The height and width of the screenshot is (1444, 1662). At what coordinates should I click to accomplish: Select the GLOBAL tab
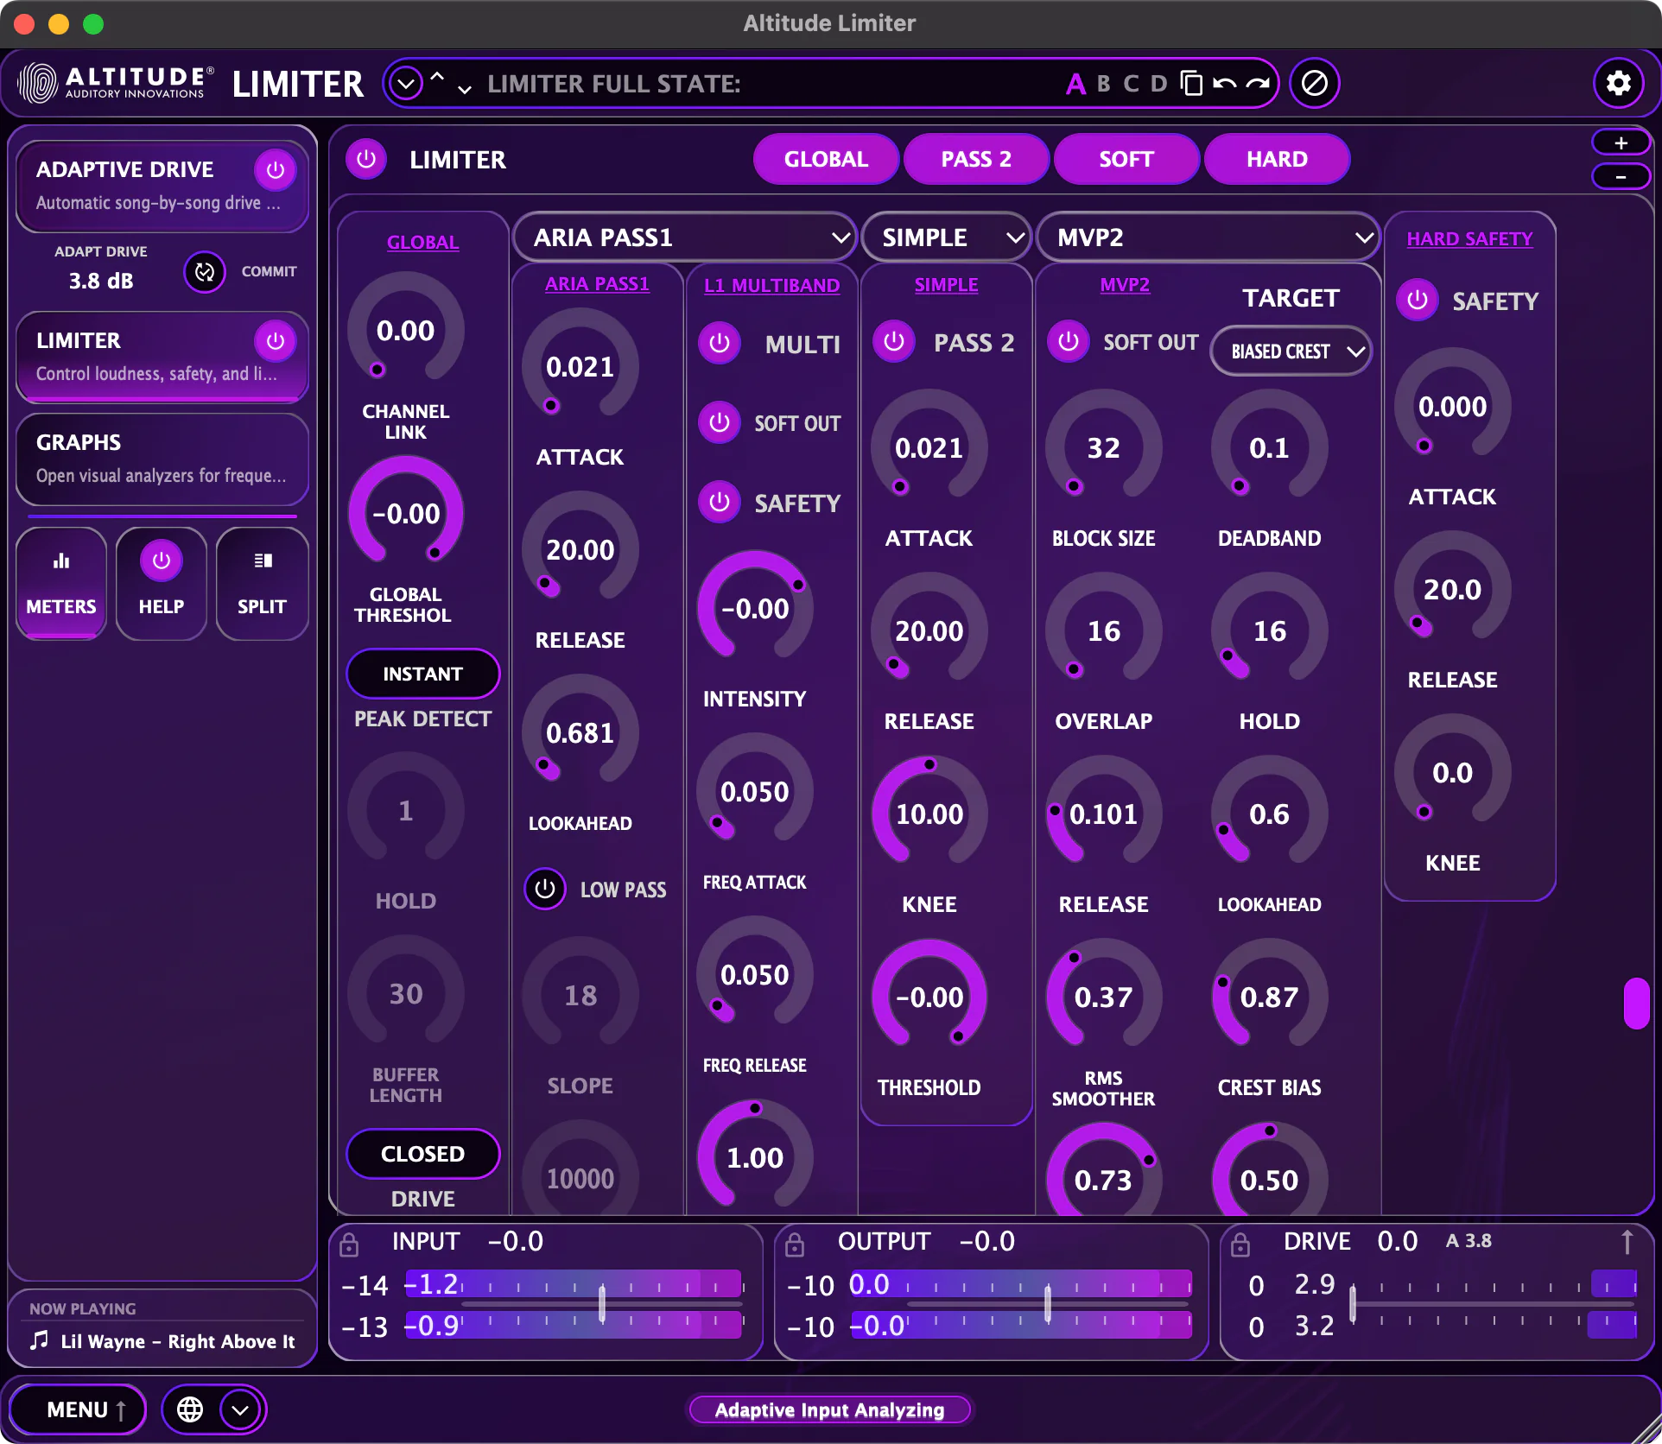click(x=826, y=159)
